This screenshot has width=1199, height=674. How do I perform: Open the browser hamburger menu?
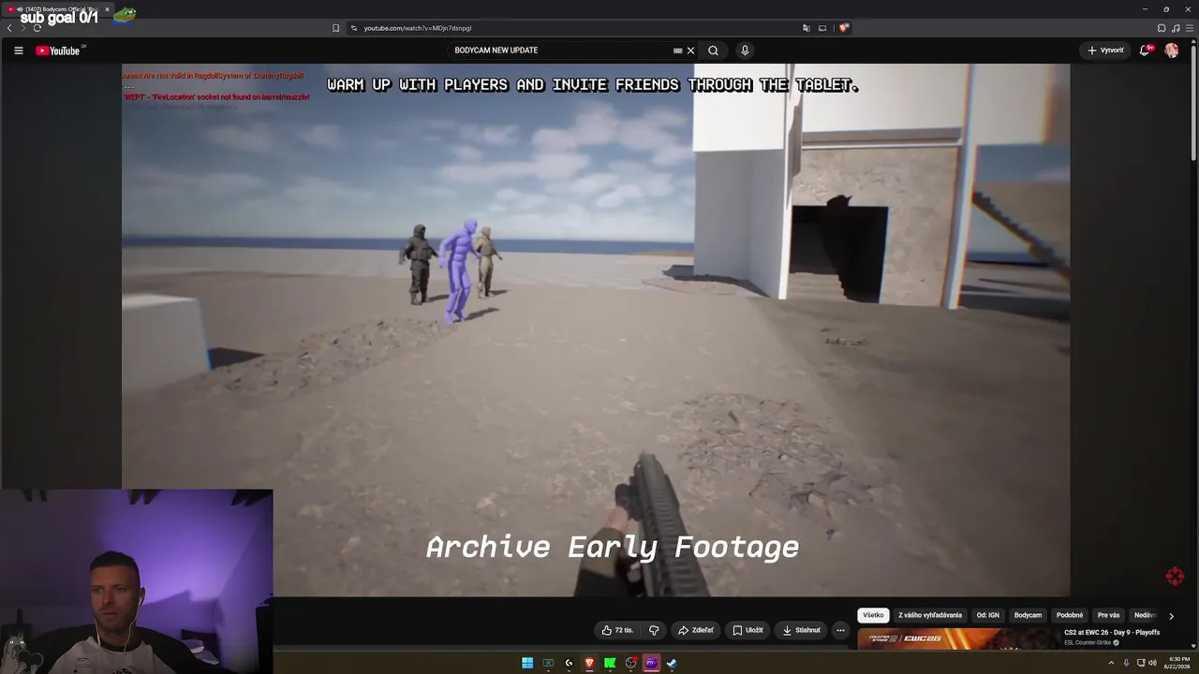[x=1189, y=28]
